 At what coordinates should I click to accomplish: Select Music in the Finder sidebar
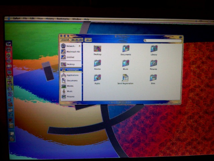click(71, 91)
